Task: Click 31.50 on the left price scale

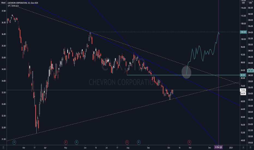Action: 4,139
